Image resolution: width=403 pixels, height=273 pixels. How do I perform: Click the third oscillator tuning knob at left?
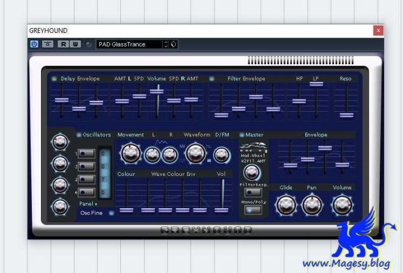coord(60,185)
